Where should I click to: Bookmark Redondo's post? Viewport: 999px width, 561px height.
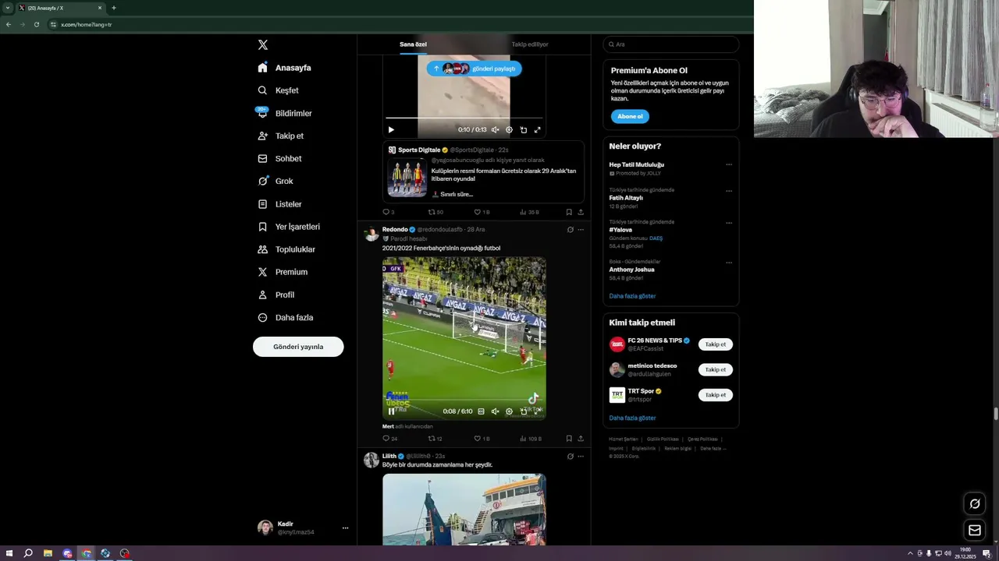click(569, 439)
